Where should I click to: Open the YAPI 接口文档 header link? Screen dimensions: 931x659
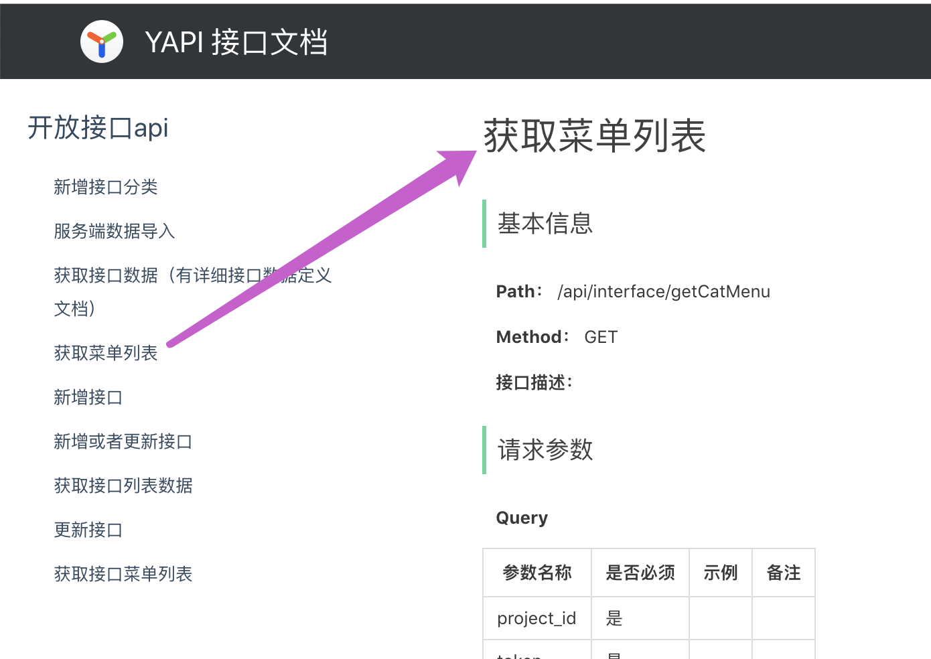click(236, 42)
